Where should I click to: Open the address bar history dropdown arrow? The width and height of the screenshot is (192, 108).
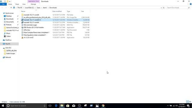point(161,8)
